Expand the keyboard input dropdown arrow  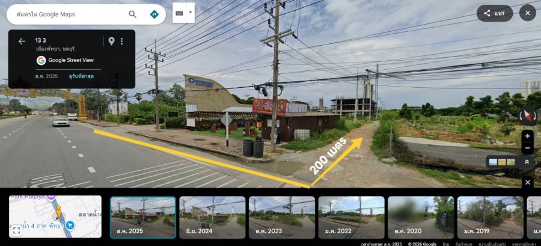190,13
